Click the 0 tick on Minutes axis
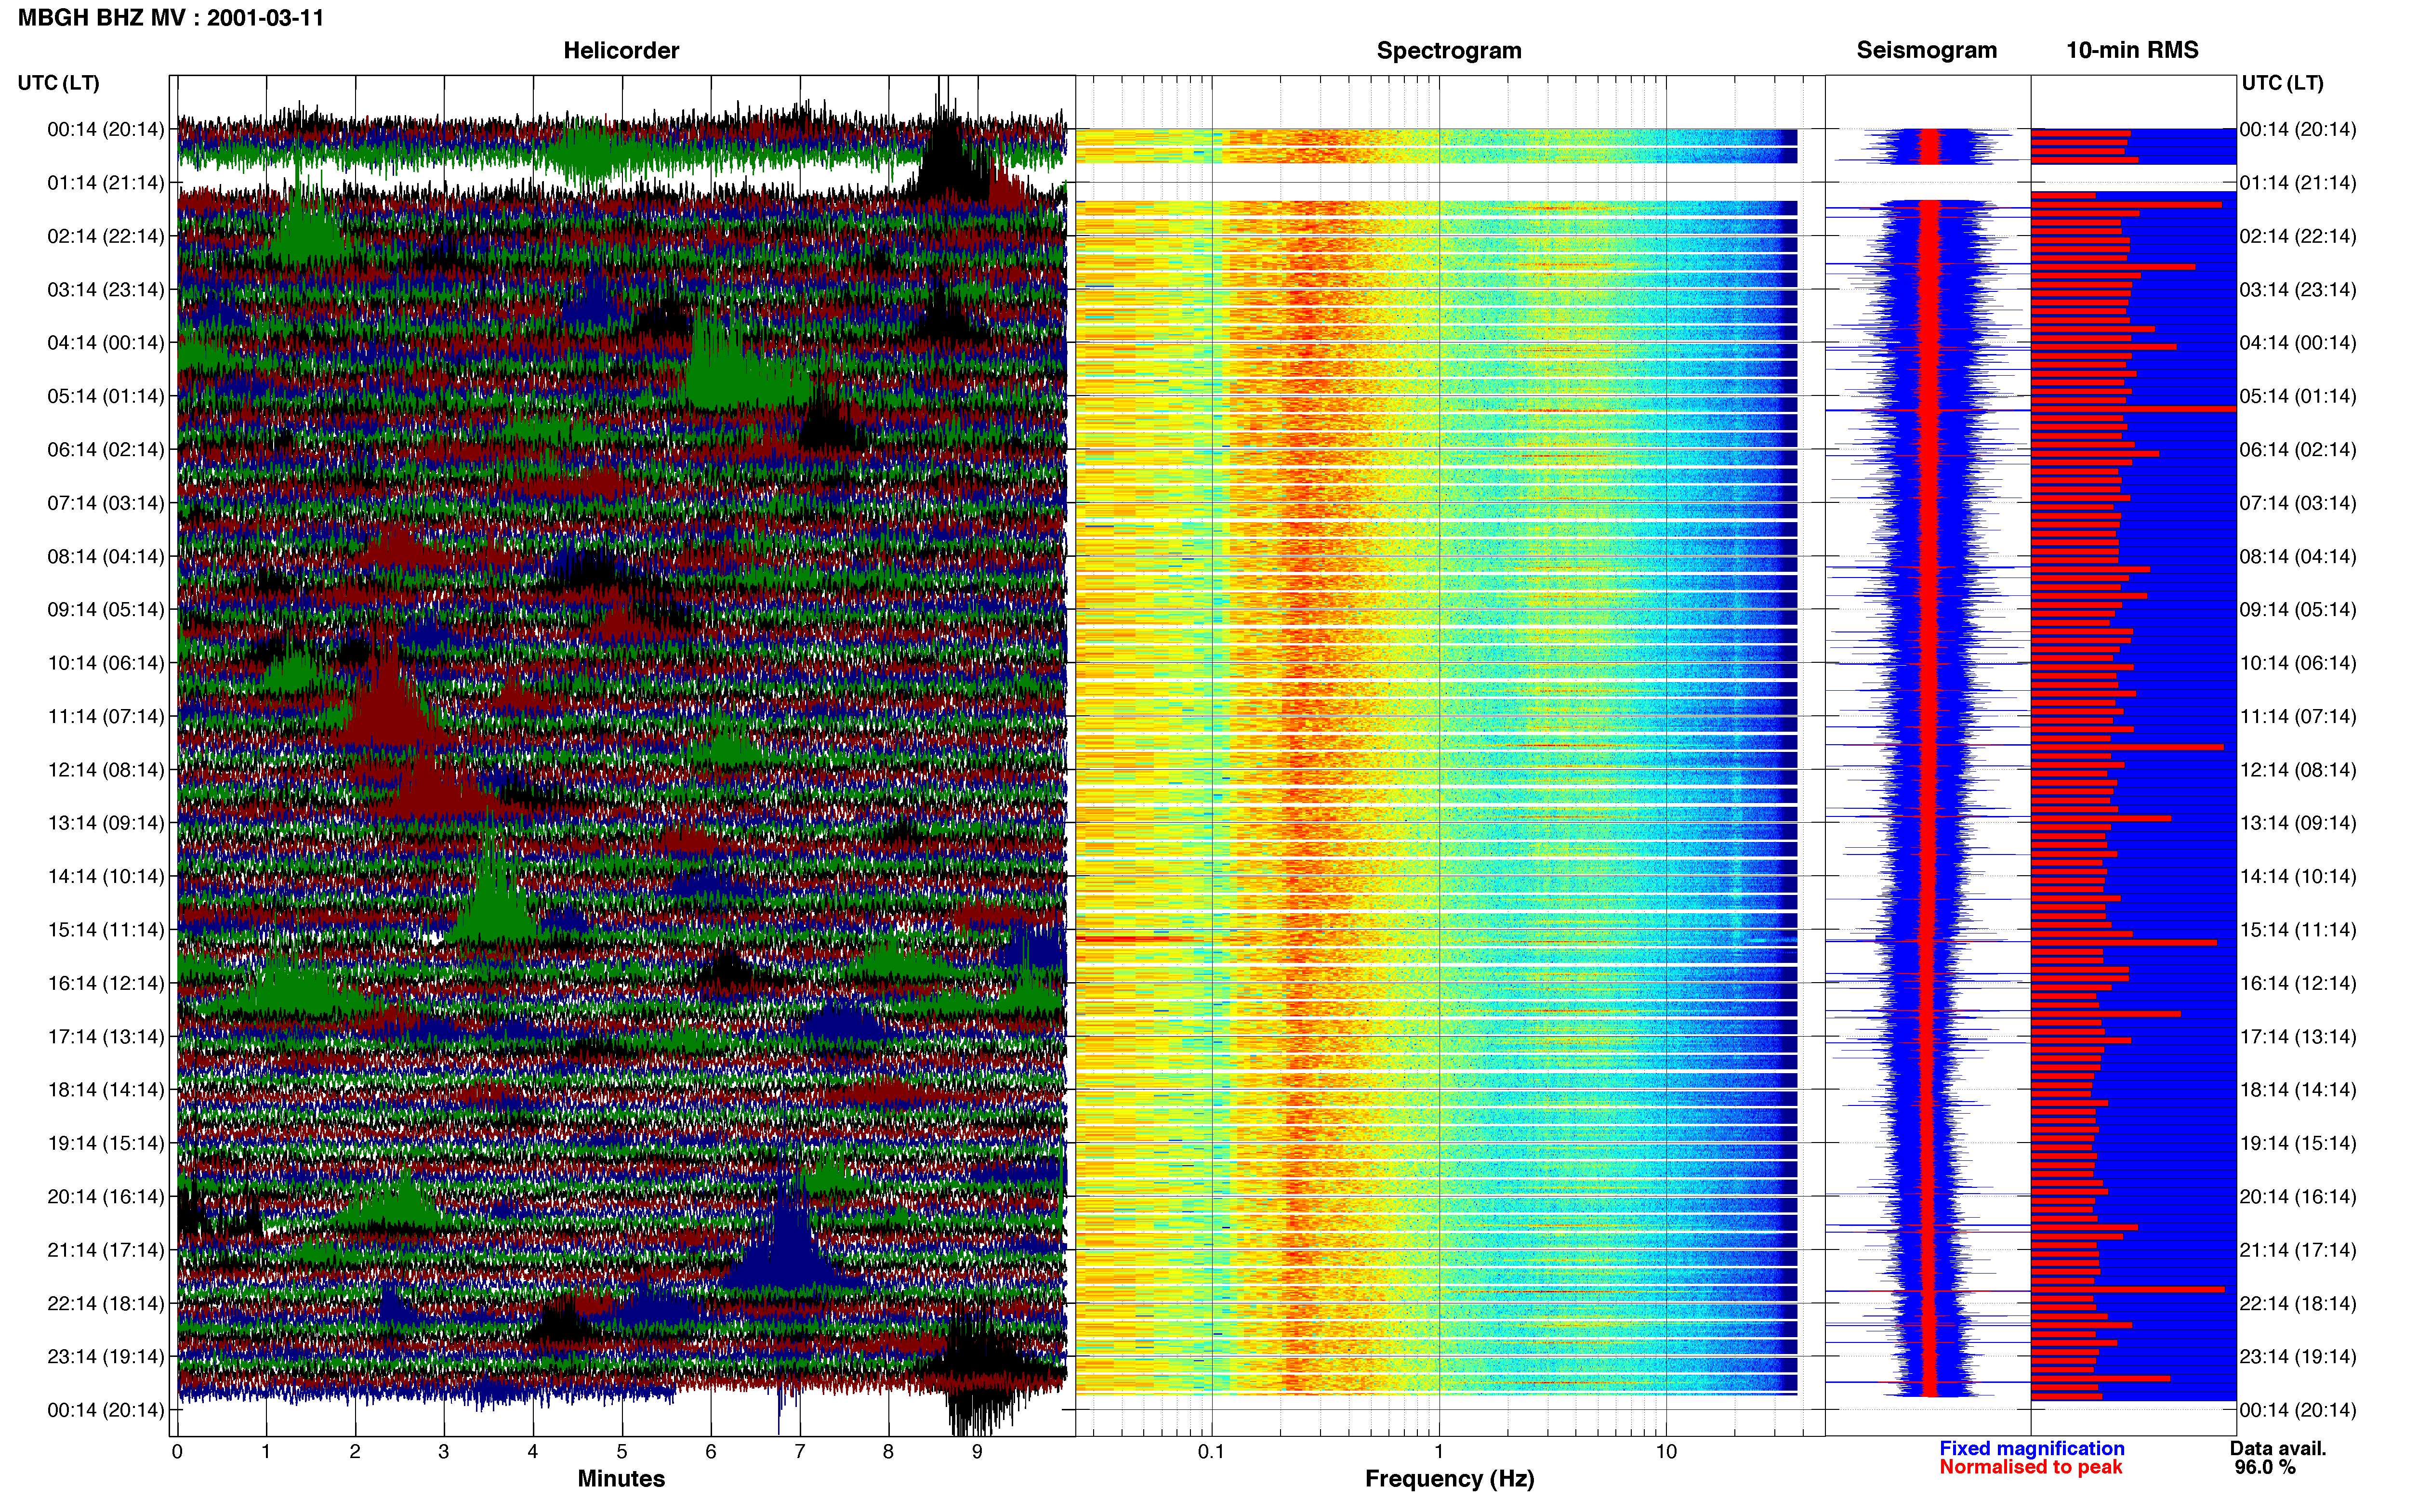 point(177,1452)
